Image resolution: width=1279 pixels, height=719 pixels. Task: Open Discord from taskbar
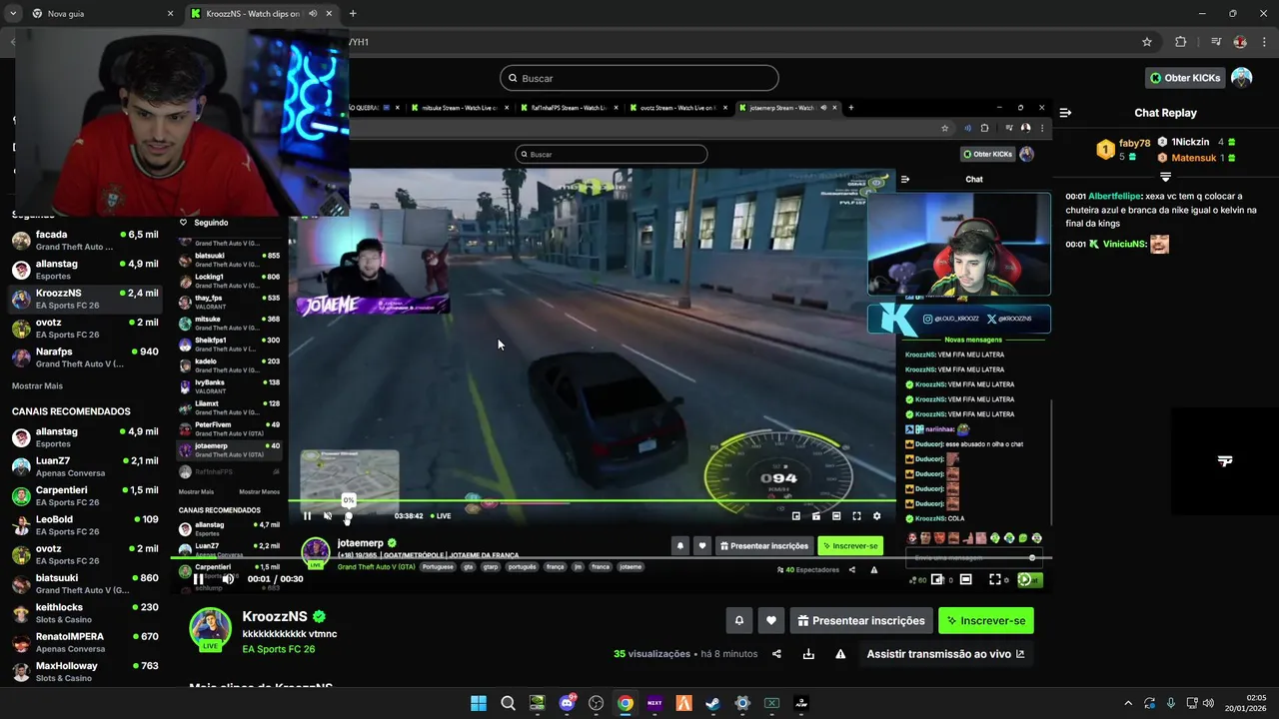click(567, 703)
